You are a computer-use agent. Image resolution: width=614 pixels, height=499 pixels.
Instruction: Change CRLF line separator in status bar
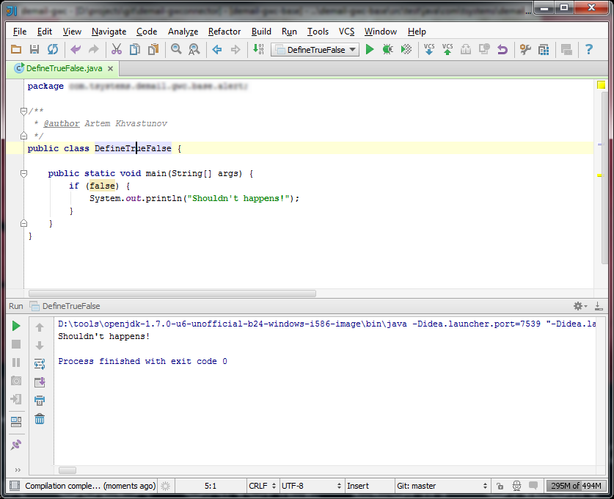point(262,486)
